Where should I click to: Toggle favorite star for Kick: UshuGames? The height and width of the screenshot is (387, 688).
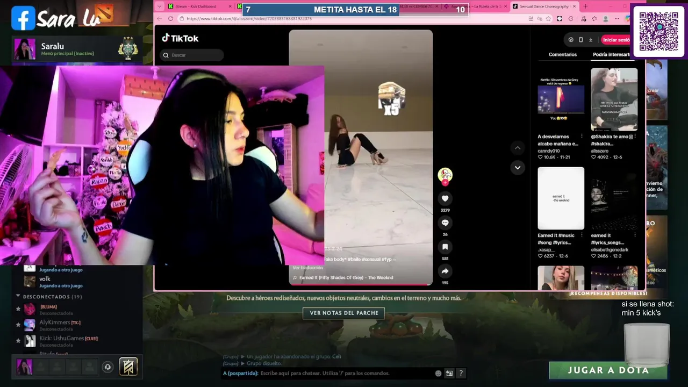18,341
